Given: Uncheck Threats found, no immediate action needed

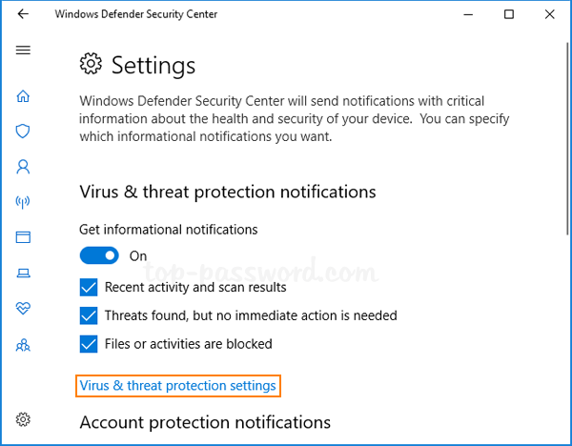Looking at the screenshot, I should tap(89, 314).
